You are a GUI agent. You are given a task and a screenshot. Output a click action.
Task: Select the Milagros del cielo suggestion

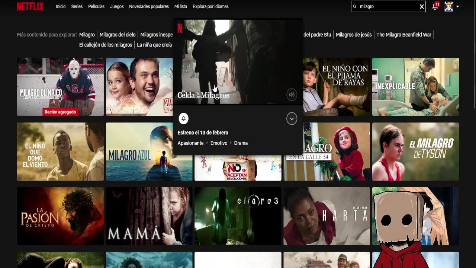tap(118, 35)
